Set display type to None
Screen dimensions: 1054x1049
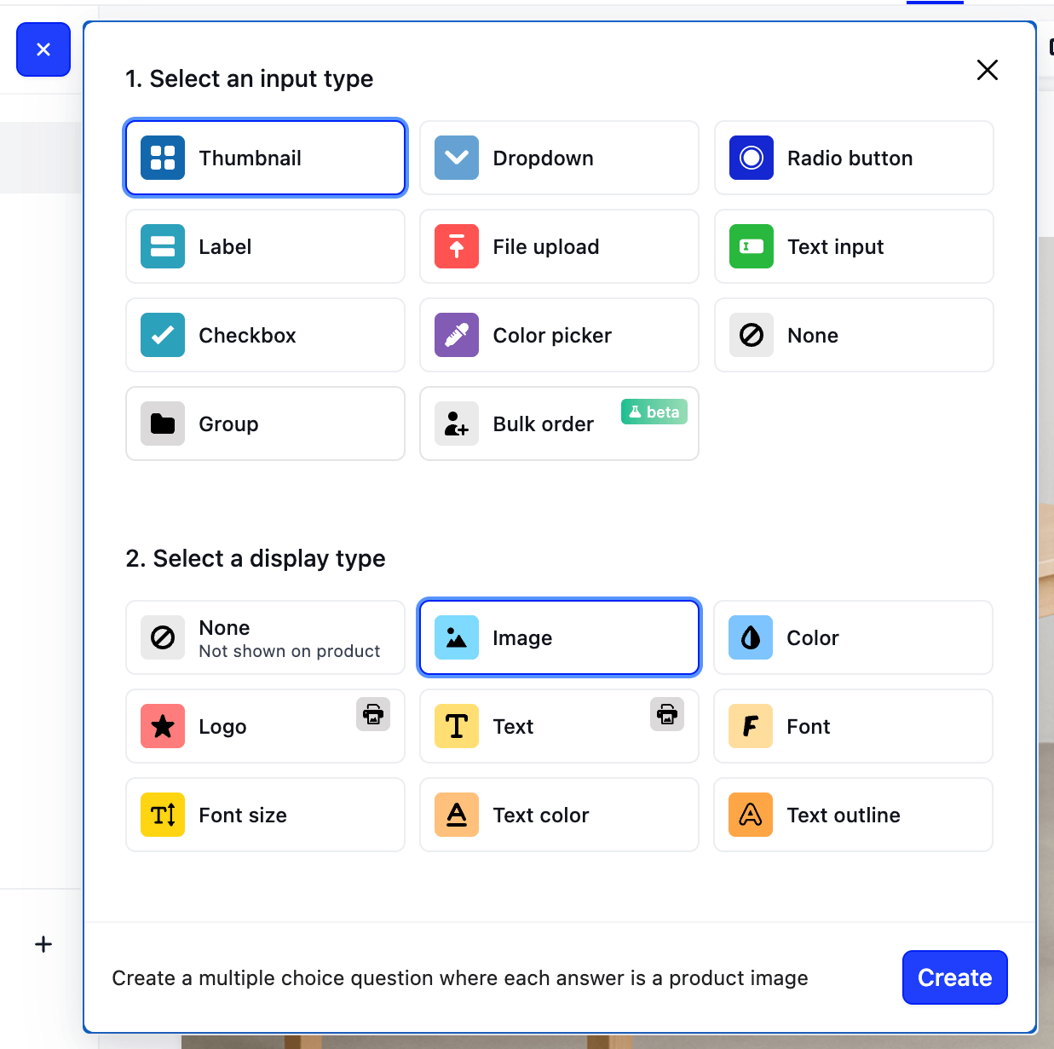[265, 638]
